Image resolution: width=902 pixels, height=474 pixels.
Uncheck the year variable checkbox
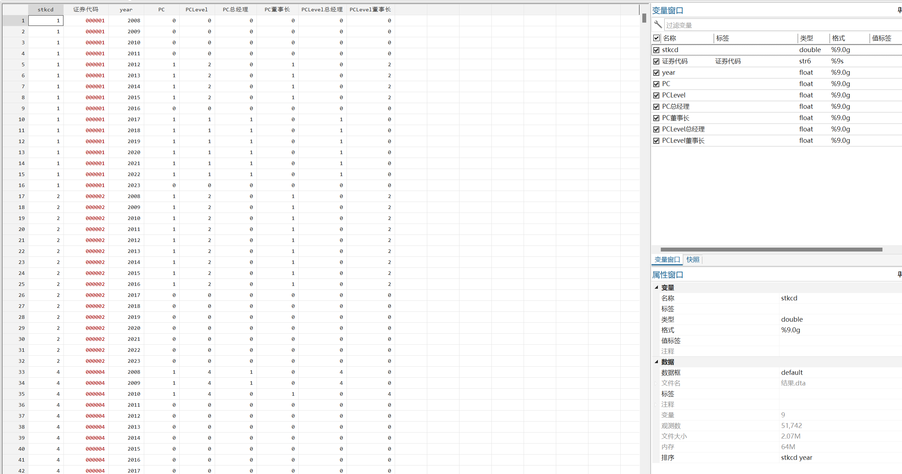coord(656,73)
